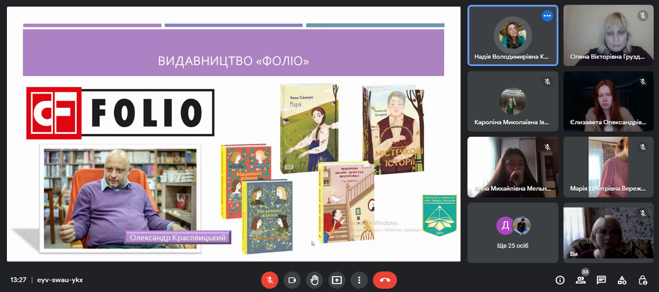The image size is (659, 292).
Task: Select Олена Вікторівна's video tile
Action: tap(608, 35)
